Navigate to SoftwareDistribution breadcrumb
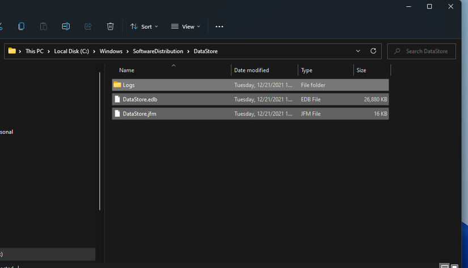Viewport: 468px width, 268px height. tap(158, 51)
